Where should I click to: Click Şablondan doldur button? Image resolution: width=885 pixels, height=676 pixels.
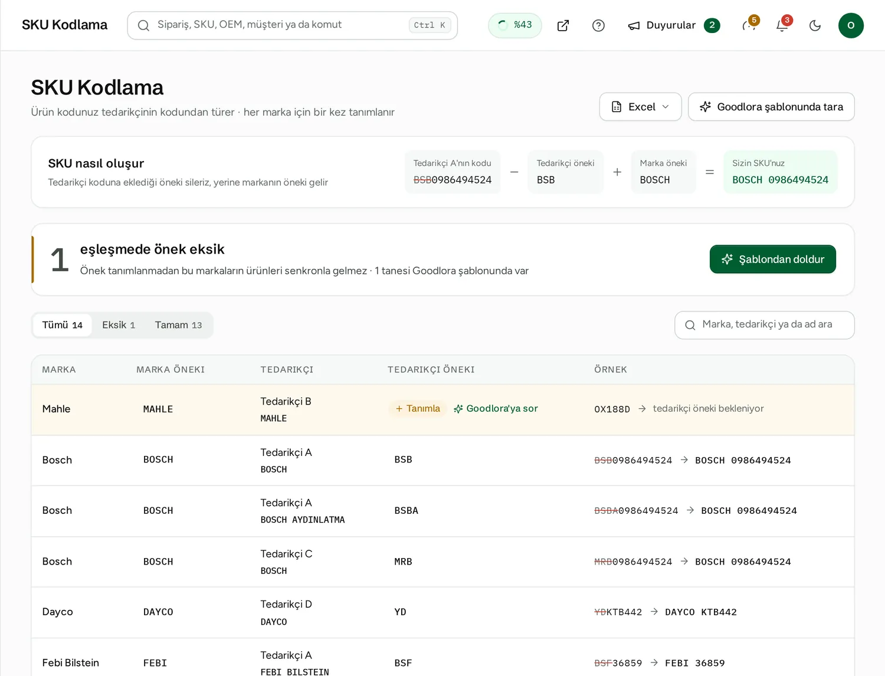pos(772,259)
